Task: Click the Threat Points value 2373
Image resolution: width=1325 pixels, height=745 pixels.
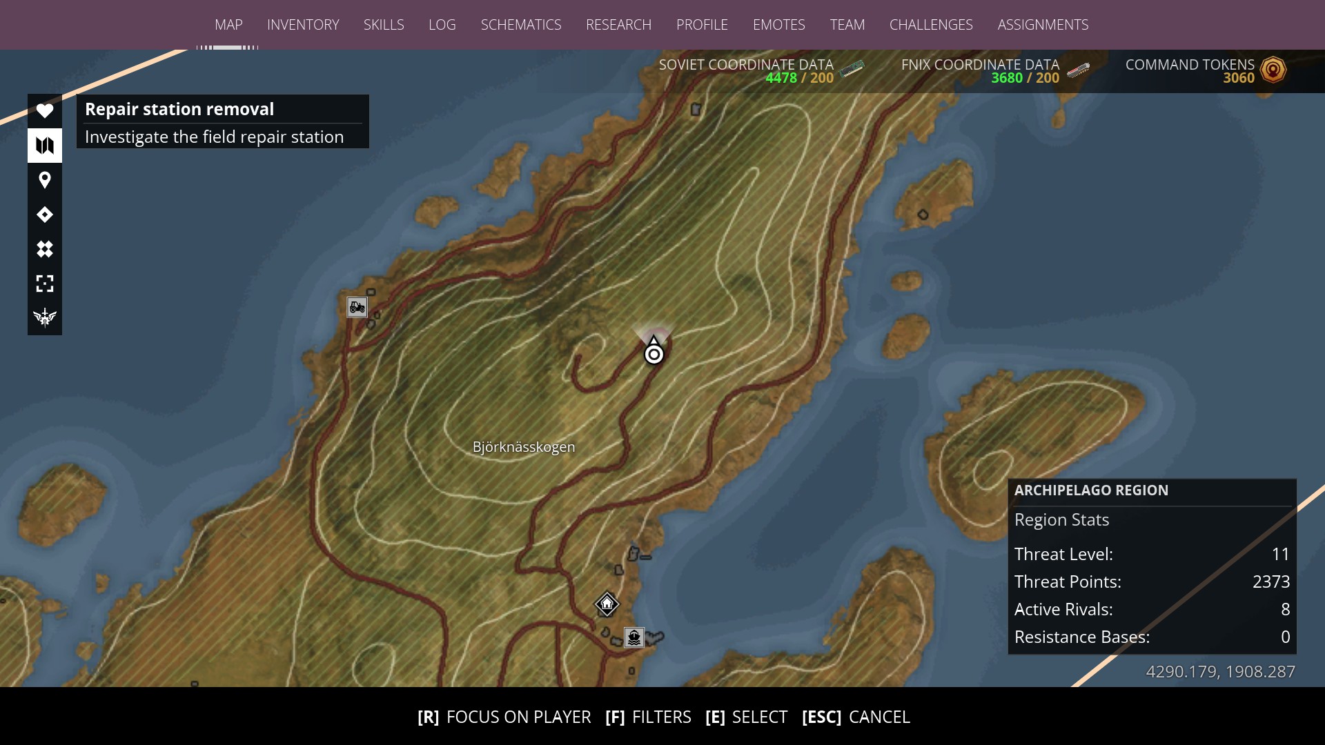Action: pyautogui.click(x=1271, y=582)
